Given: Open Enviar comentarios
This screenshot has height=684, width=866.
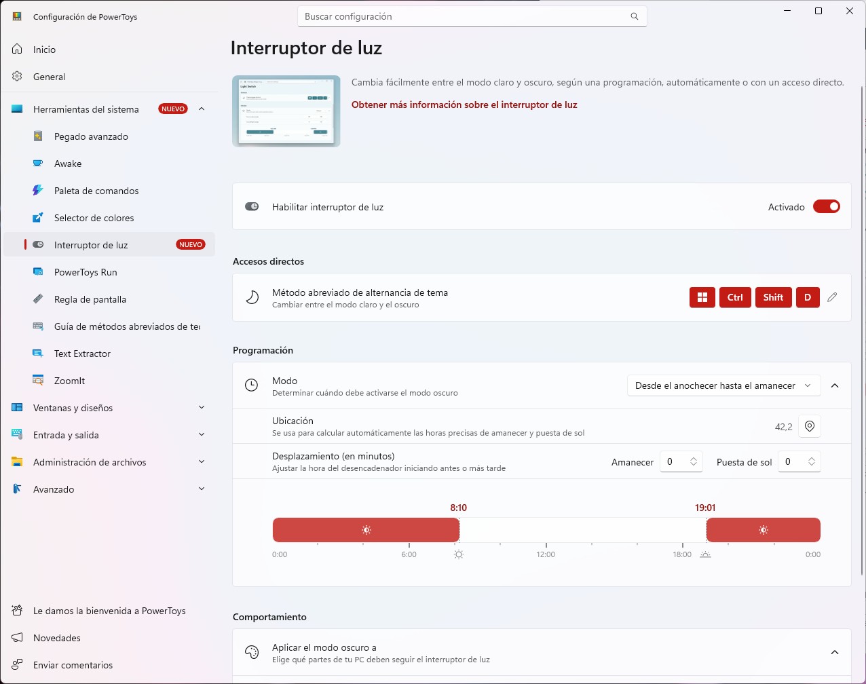Looking at the screenshot, I should (109, 665).
